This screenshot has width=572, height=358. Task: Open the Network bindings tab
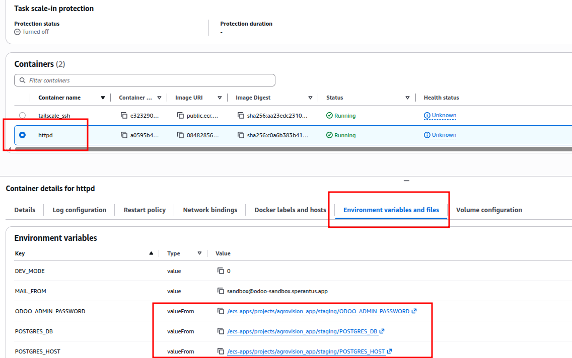210,210
